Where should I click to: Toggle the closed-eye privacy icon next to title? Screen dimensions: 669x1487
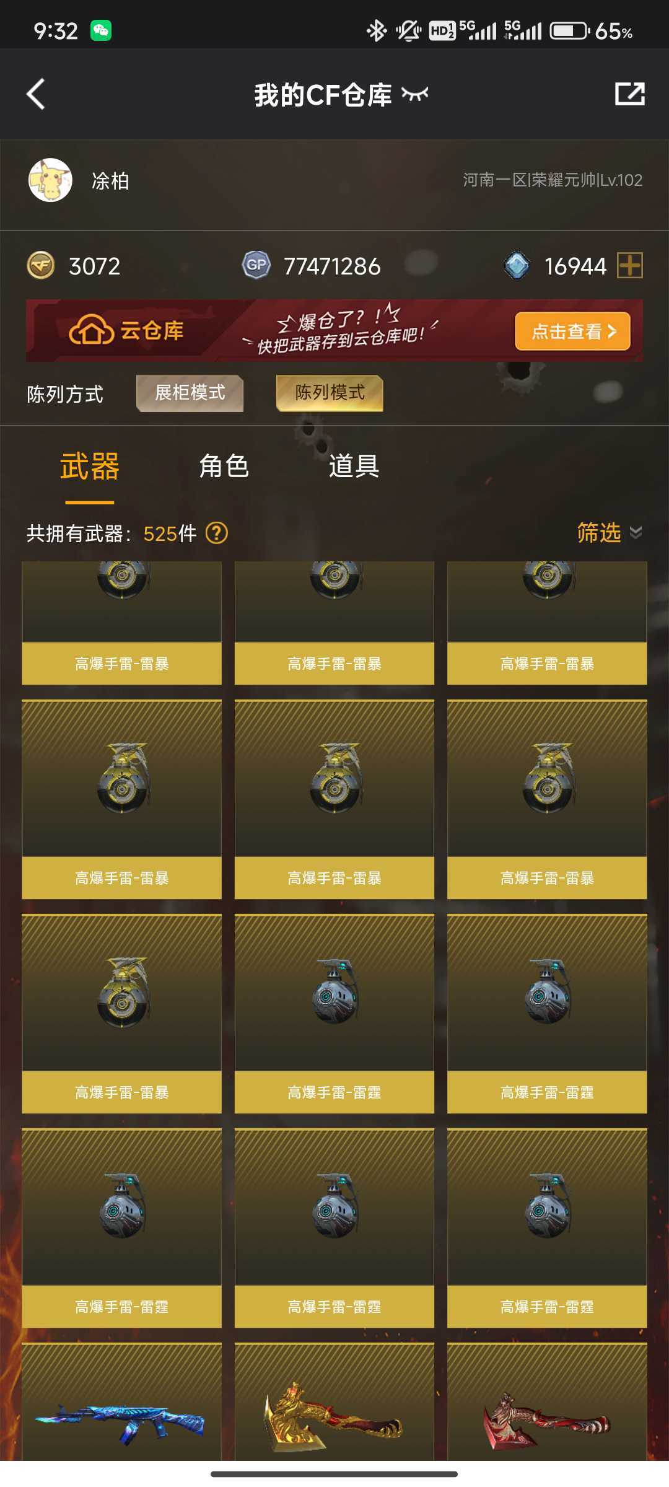pyautogui.click(x=414, y=94)
